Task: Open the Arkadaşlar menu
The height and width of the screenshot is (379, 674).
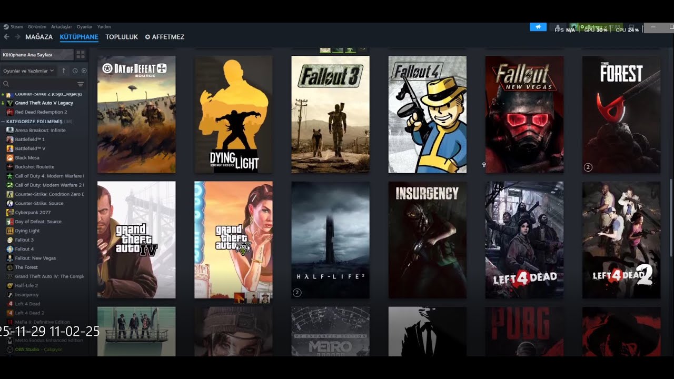Action: pos(62,27)
